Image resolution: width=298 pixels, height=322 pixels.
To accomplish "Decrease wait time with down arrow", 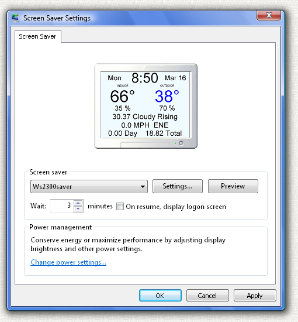I will [78, 209].
